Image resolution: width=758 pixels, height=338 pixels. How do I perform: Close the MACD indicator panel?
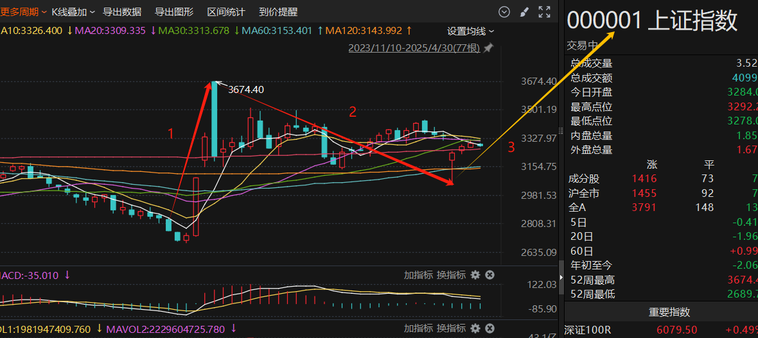489,275
